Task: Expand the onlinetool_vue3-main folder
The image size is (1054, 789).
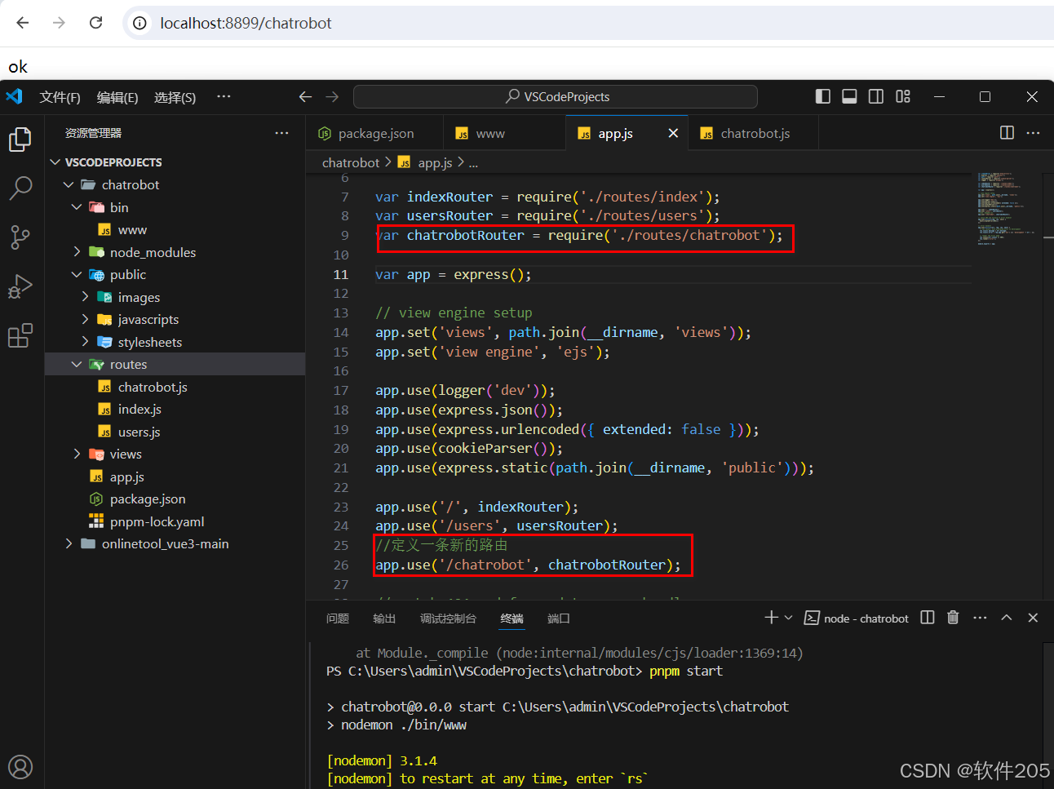Action: click(x=69, y=543)
